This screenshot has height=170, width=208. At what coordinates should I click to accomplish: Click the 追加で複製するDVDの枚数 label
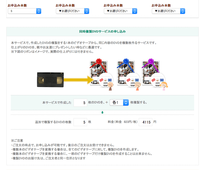coord(53,122)
